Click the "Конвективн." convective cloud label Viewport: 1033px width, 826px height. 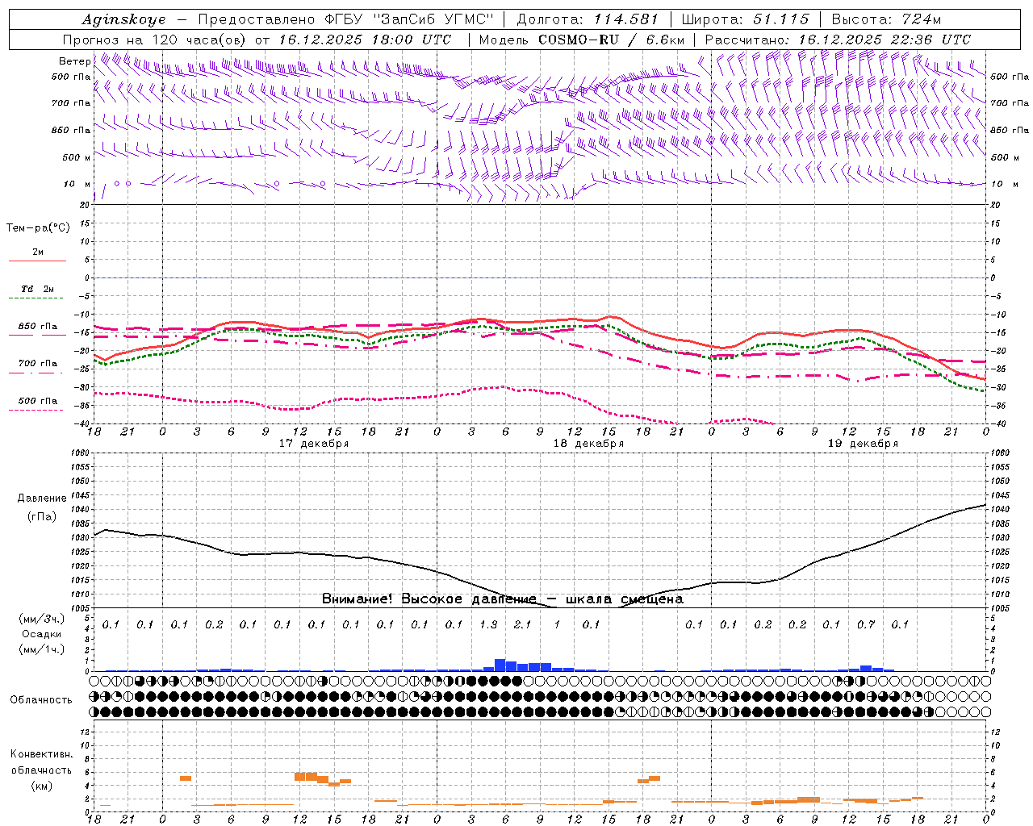[x=41, y=754]
